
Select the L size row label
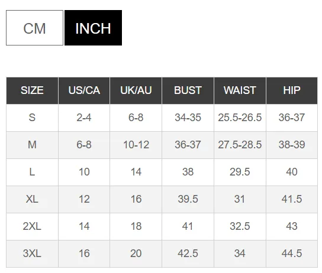(x=32, y=172)
